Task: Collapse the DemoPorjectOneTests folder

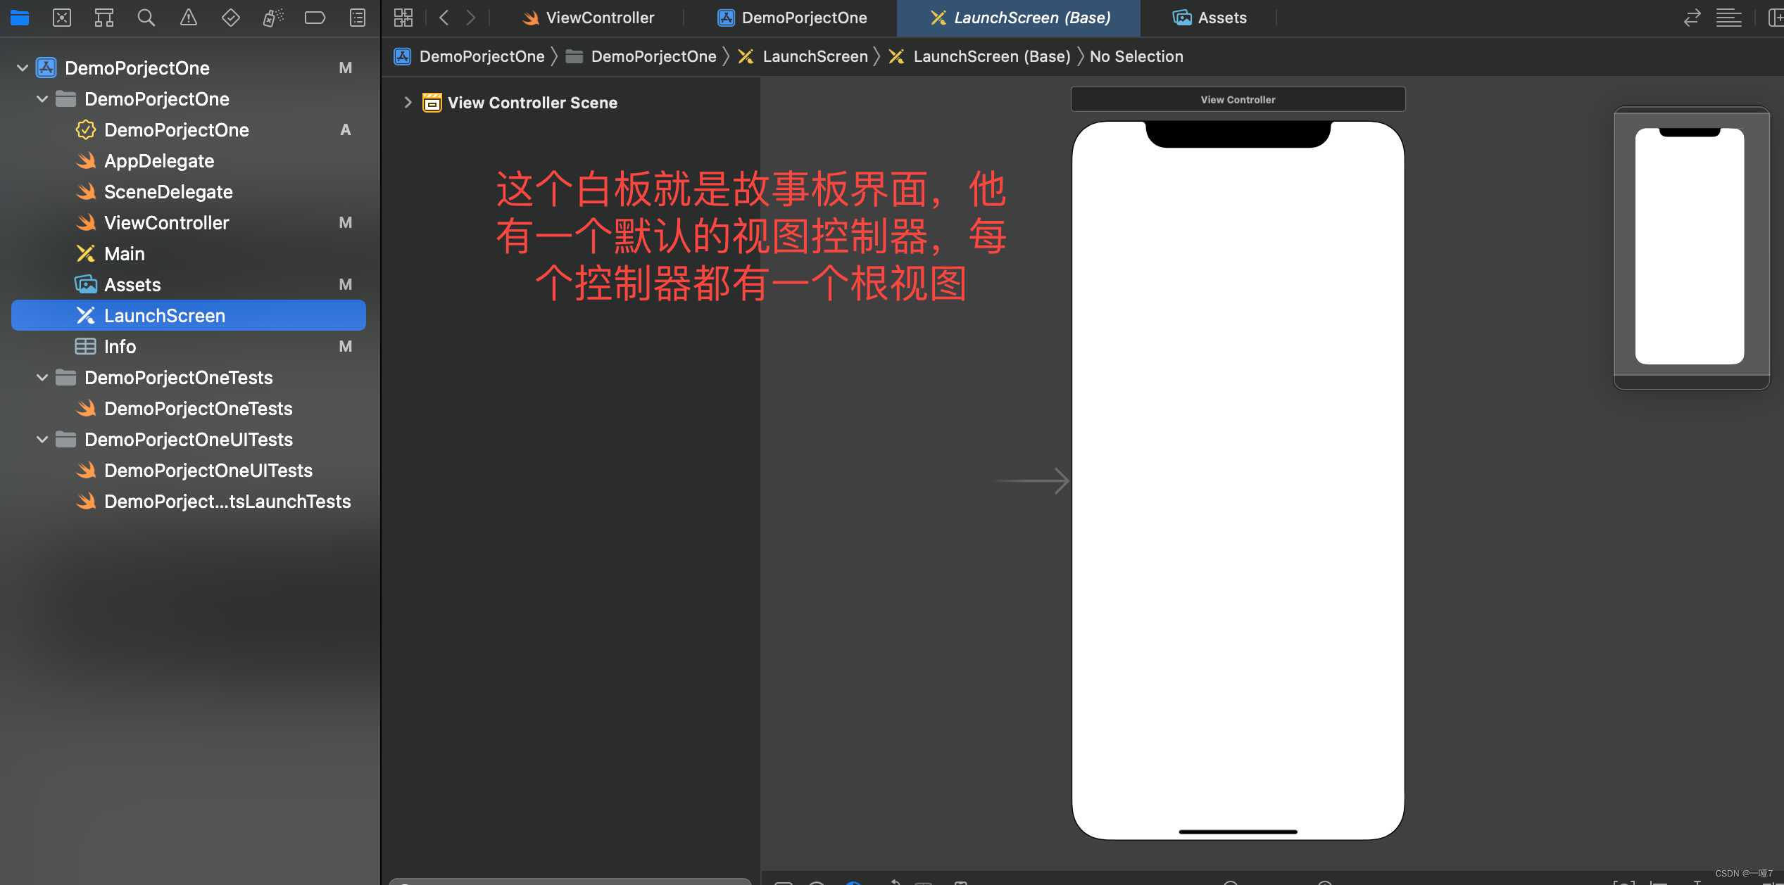Action: (42, 378)
